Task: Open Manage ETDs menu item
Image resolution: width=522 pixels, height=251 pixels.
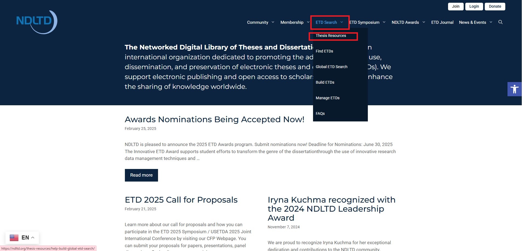Action: click(328, 98)
